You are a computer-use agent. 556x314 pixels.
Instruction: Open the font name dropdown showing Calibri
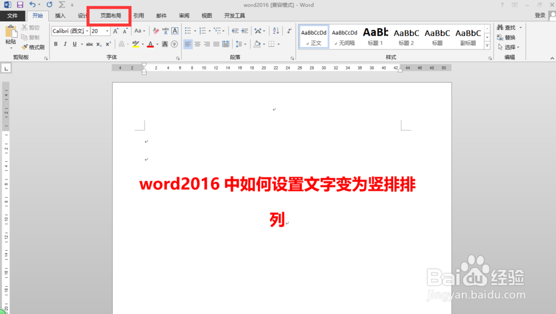[87, 31]
